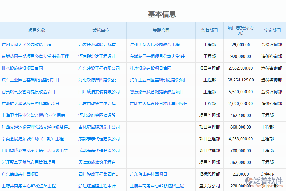This screenshot has height=191, width=286.
Task: Open the 广州天河人民公园改造工程 project link
Action: (26, 45)
